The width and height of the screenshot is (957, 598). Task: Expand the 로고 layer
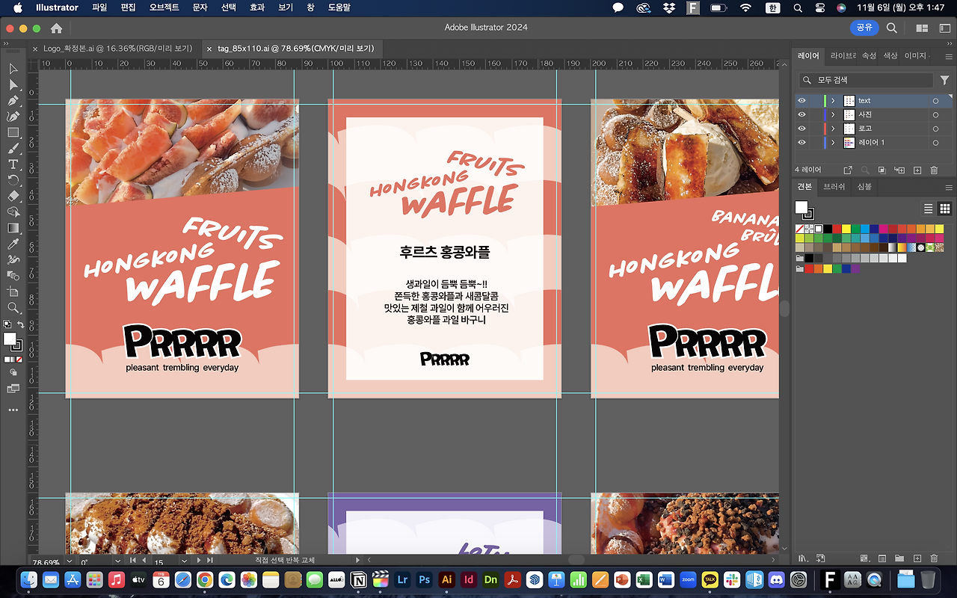coord(833,129)
